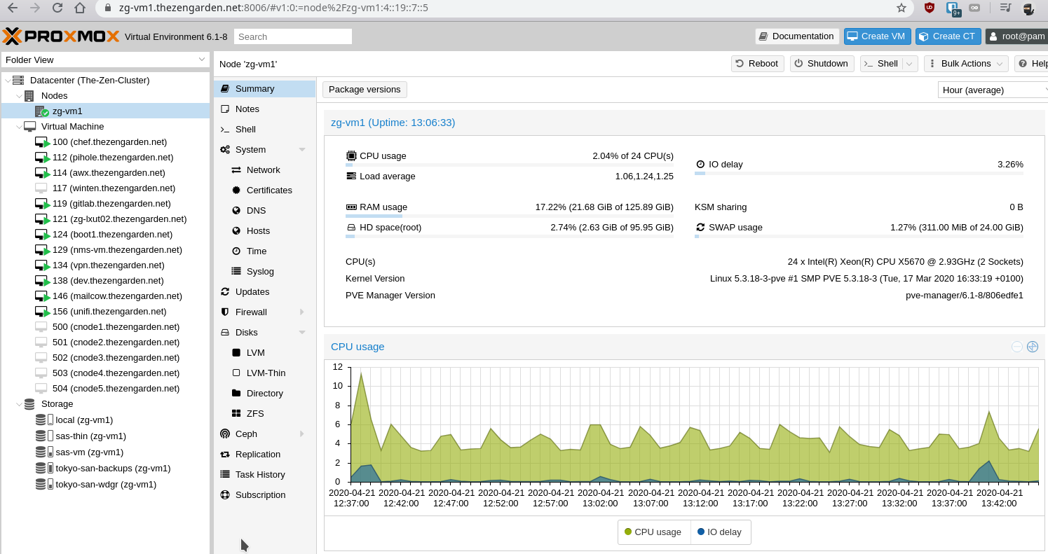The height and width of the screenshot is (554, 1048).
Task: Click the browser reload icon
Action: [x=57, y=8]
